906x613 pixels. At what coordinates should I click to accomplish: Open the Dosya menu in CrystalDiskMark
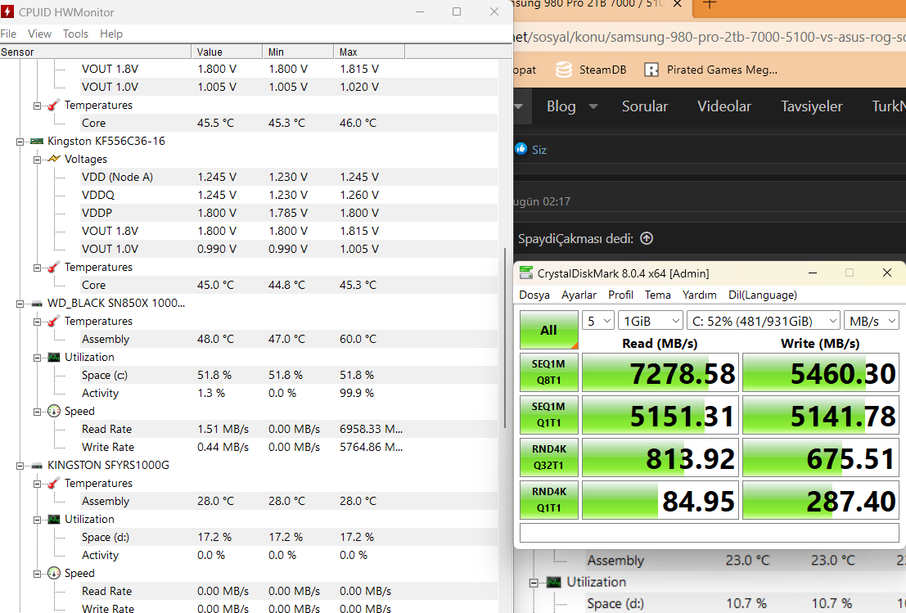[534, 295]
